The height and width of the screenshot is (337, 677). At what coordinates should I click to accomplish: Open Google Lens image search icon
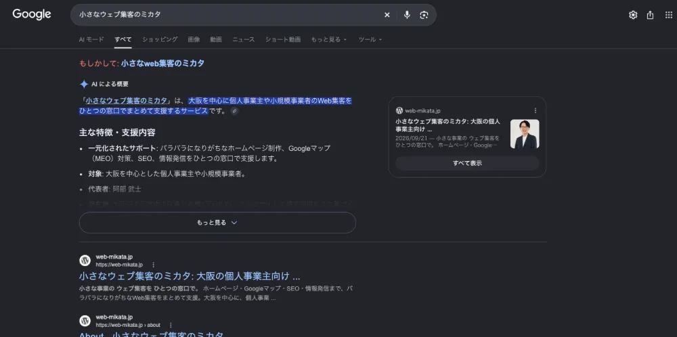(x=424, y=15)
